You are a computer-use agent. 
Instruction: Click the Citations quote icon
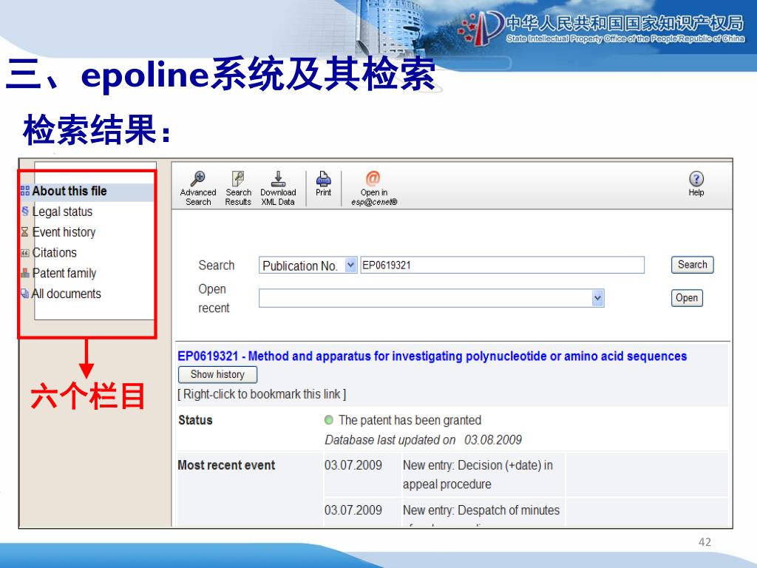click(25, 253)
